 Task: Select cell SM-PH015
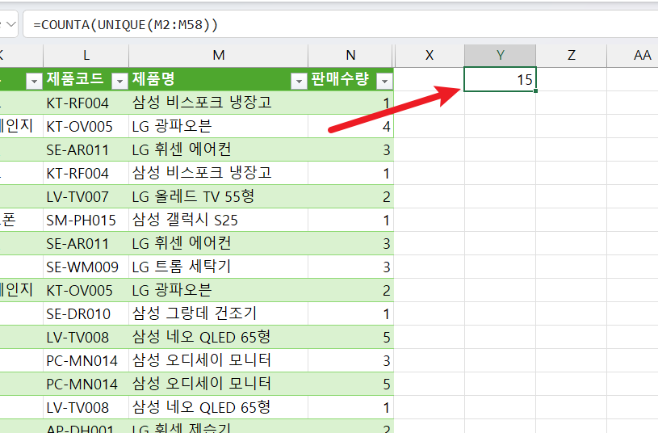86,220
